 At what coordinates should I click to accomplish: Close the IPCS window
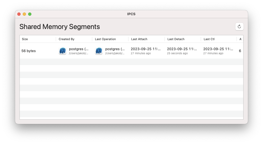coord(19,14)
